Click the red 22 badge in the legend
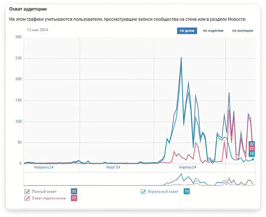The width and height of the screenshot is (266, 217). tap(74, 198)
